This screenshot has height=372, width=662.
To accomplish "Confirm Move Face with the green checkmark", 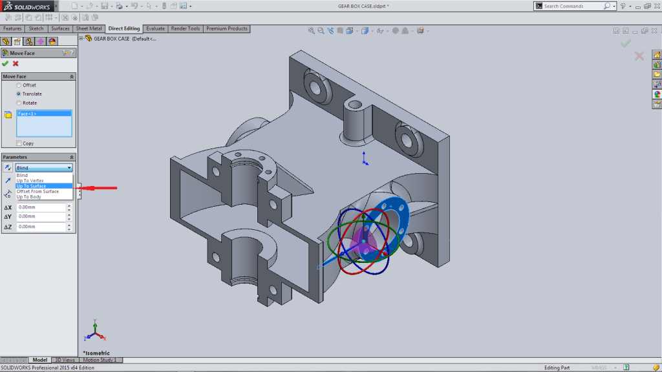I will (x=5, y=63).
